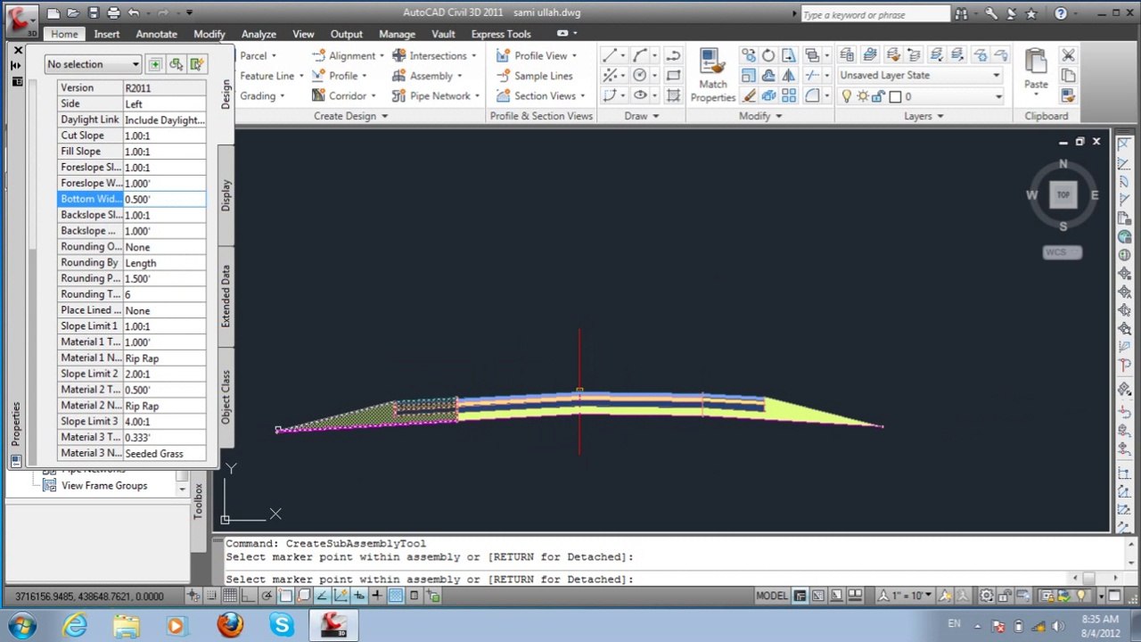Click the Copy icon in Clipboard panel
Screen dimensions: 1141x642
[1068, 76]
